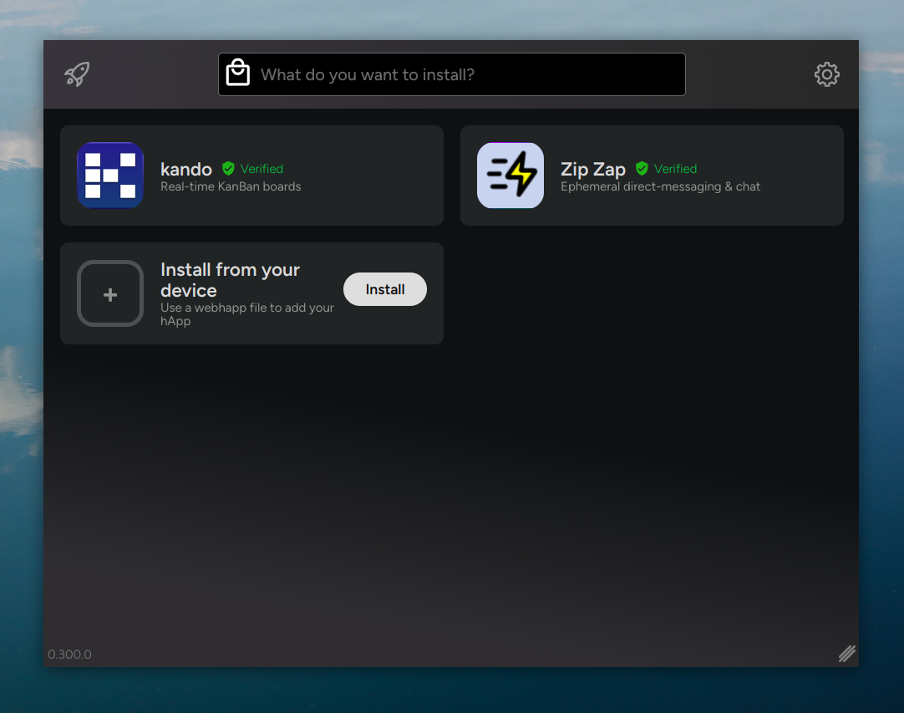Image resolution: width=904 pixels, height=713 pixels.
Task: Open settings via the gear icon
Action: (x=827, y=74)
